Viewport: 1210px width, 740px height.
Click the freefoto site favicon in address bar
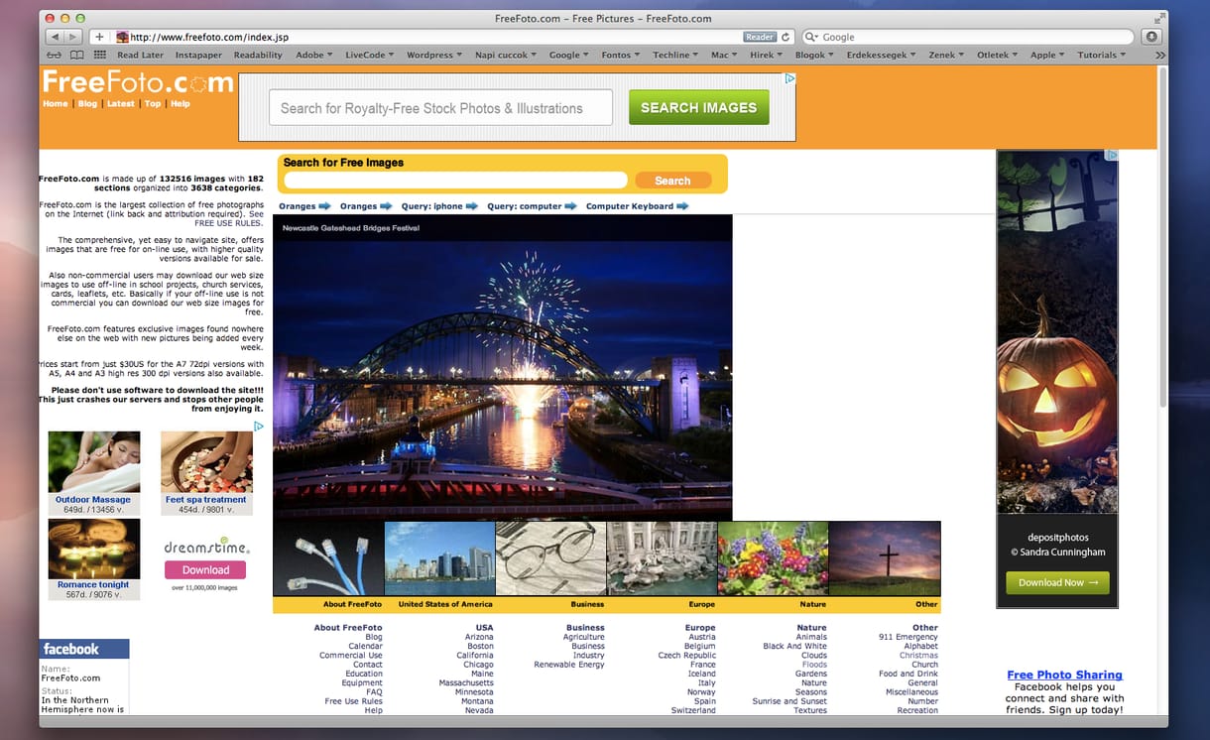coord(122,37)
